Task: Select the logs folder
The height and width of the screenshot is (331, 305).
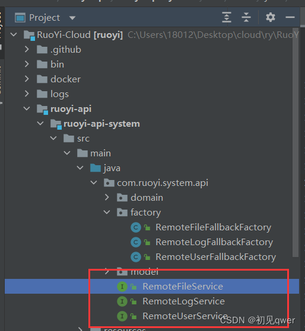Action: (x=59, y=94)
